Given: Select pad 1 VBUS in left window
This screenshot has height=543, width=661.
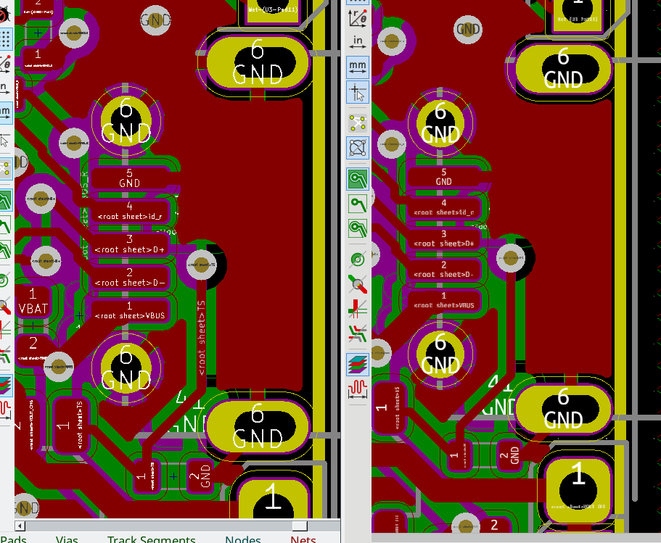Looking at the screenshot, I should pos(129,310).
